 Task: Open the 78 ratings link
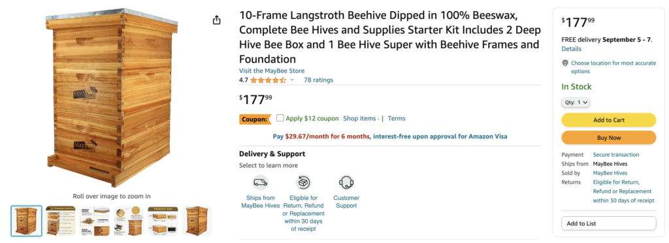318,80
